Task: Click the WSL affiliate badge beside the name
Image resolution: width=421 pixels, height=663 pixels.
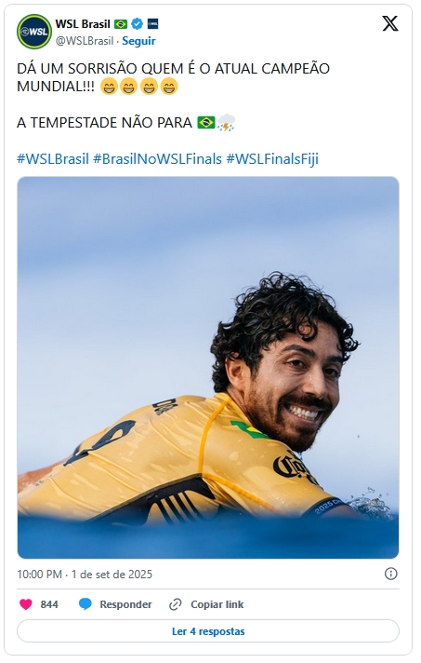Action: (152, 24)
